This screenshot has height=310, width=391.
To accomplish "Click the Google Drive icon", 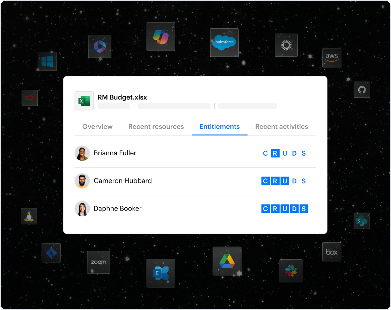I will click(x=227, y=261).
